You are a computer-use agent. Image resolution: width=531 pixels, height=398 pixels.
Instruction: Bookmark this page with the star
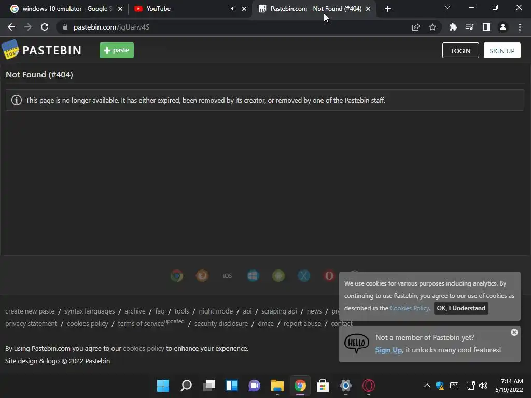tap(432, 27)
